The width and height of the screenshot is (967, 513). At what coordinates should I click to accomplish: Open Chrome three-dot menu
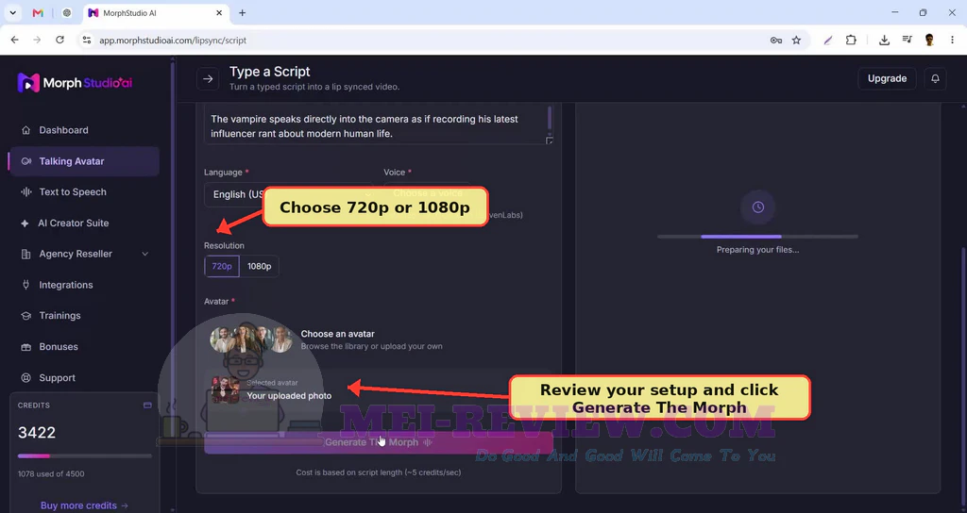pyautogui.click(x=952, y=40)
